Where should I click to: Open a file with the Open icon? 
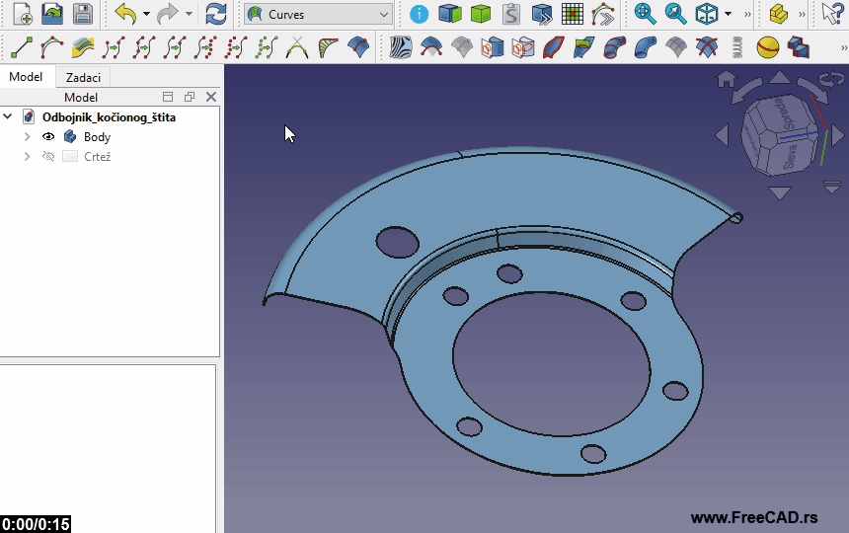[x=52, y=14]
